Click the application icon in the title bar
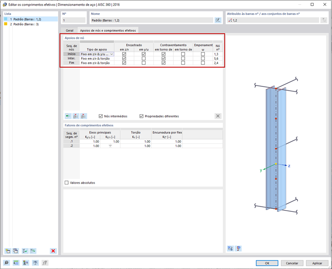 [x=5, y=4]
